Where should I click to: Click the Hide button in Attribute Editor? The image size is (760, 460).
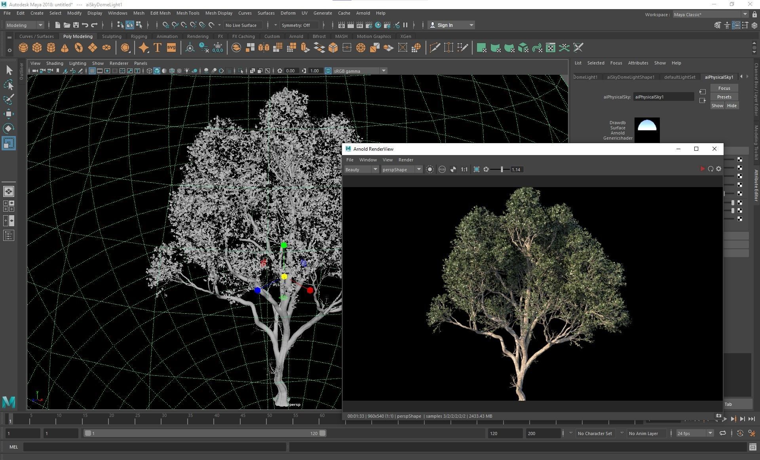click(x=731, y=106)
